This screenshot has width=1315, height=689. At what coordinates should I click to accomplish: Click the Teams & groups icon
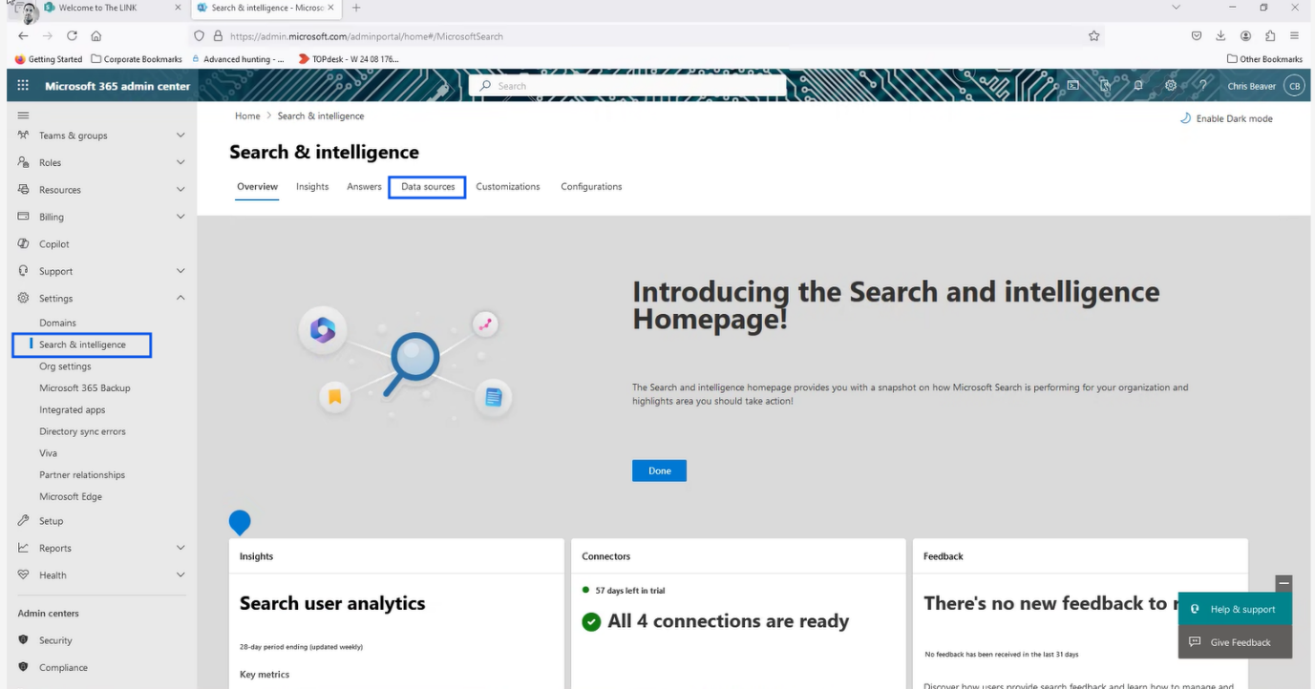[24, 136]
